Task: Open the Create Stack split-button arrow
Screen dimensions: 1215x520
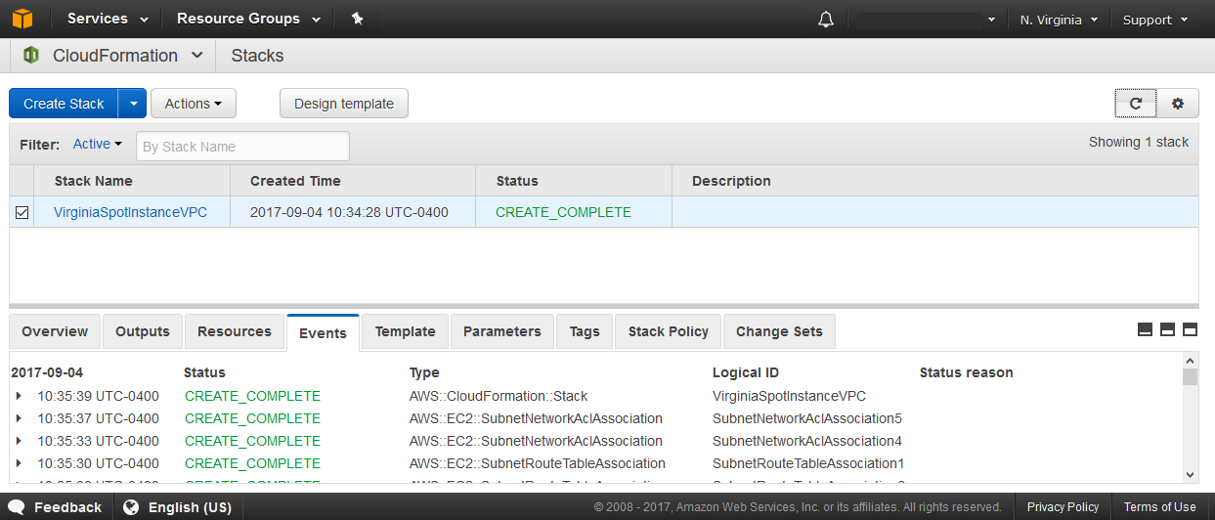Action: point(133,104)
